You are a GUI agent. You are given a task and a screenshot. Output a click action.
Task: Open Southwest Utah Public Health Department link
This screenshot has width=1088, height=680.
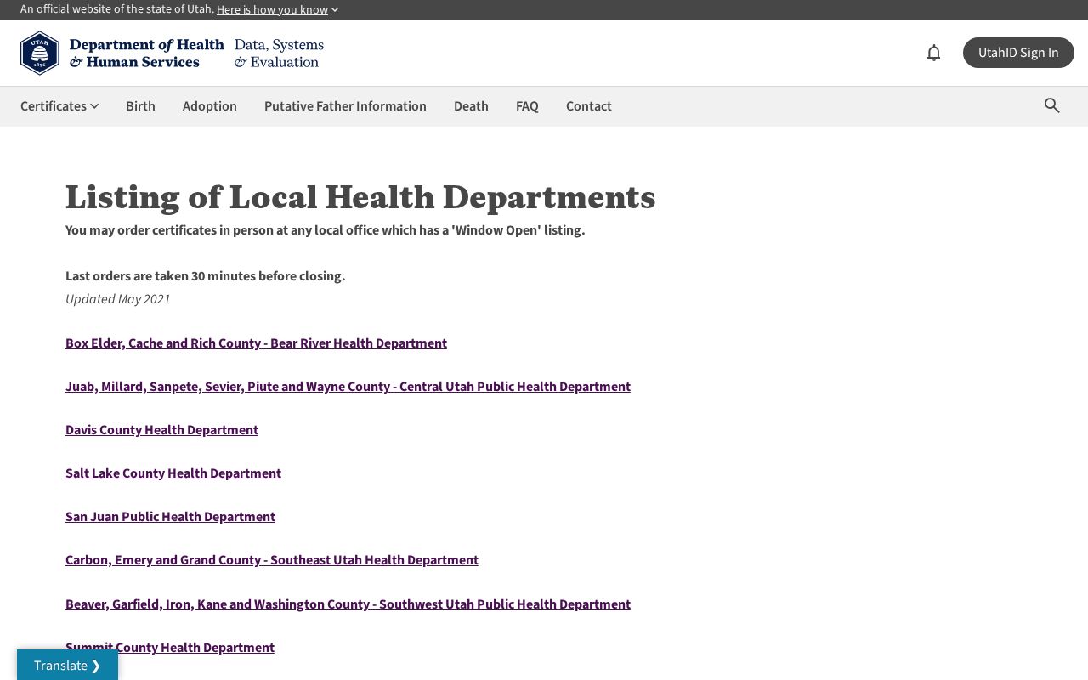348,603
